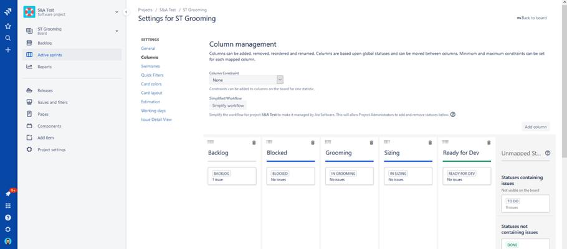Select the BACKLOG status card

coord(232,176)
